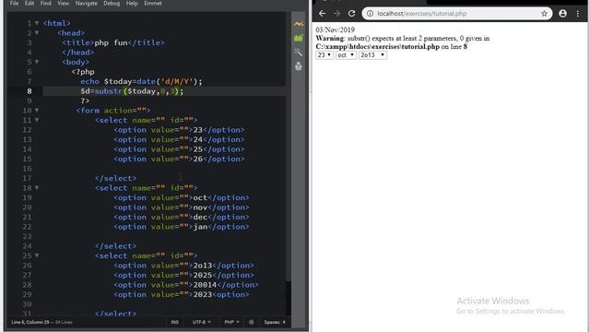Click the tutorial.php file path in warning

377,47
